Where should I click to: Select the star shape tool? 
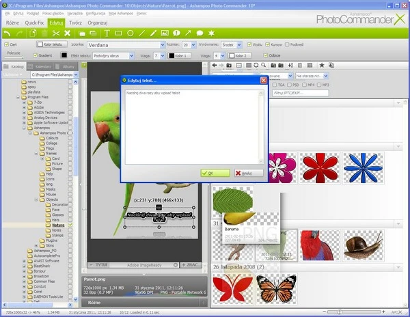210,33
